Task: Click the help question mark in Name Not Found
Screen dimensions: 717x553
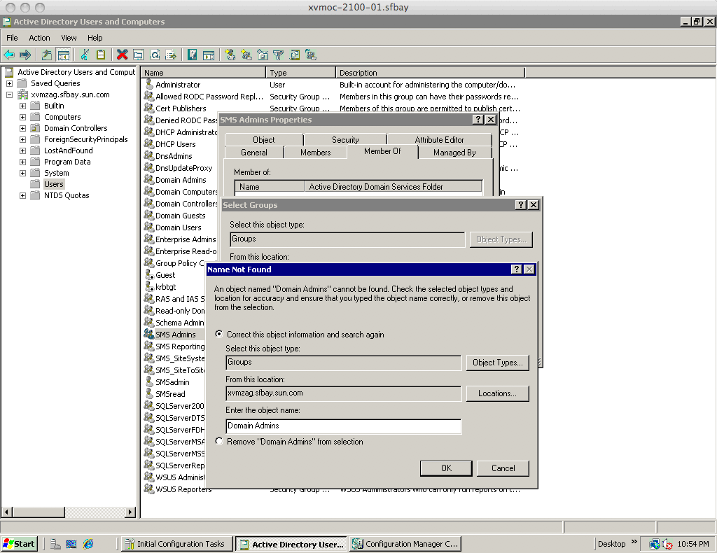Action: 516,269
